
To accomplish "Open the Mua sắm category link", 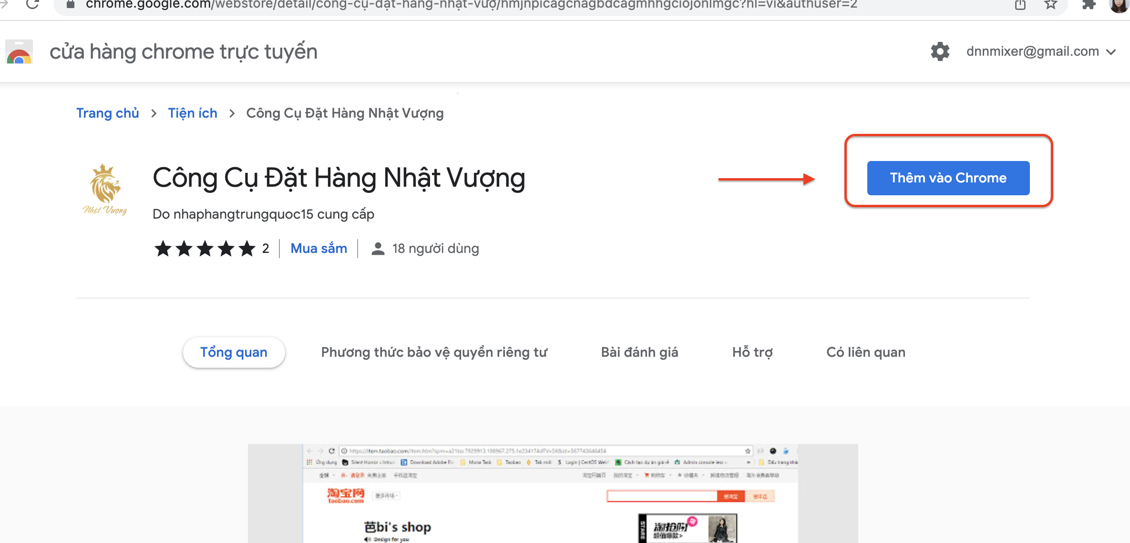I will [x=318, y=249].
